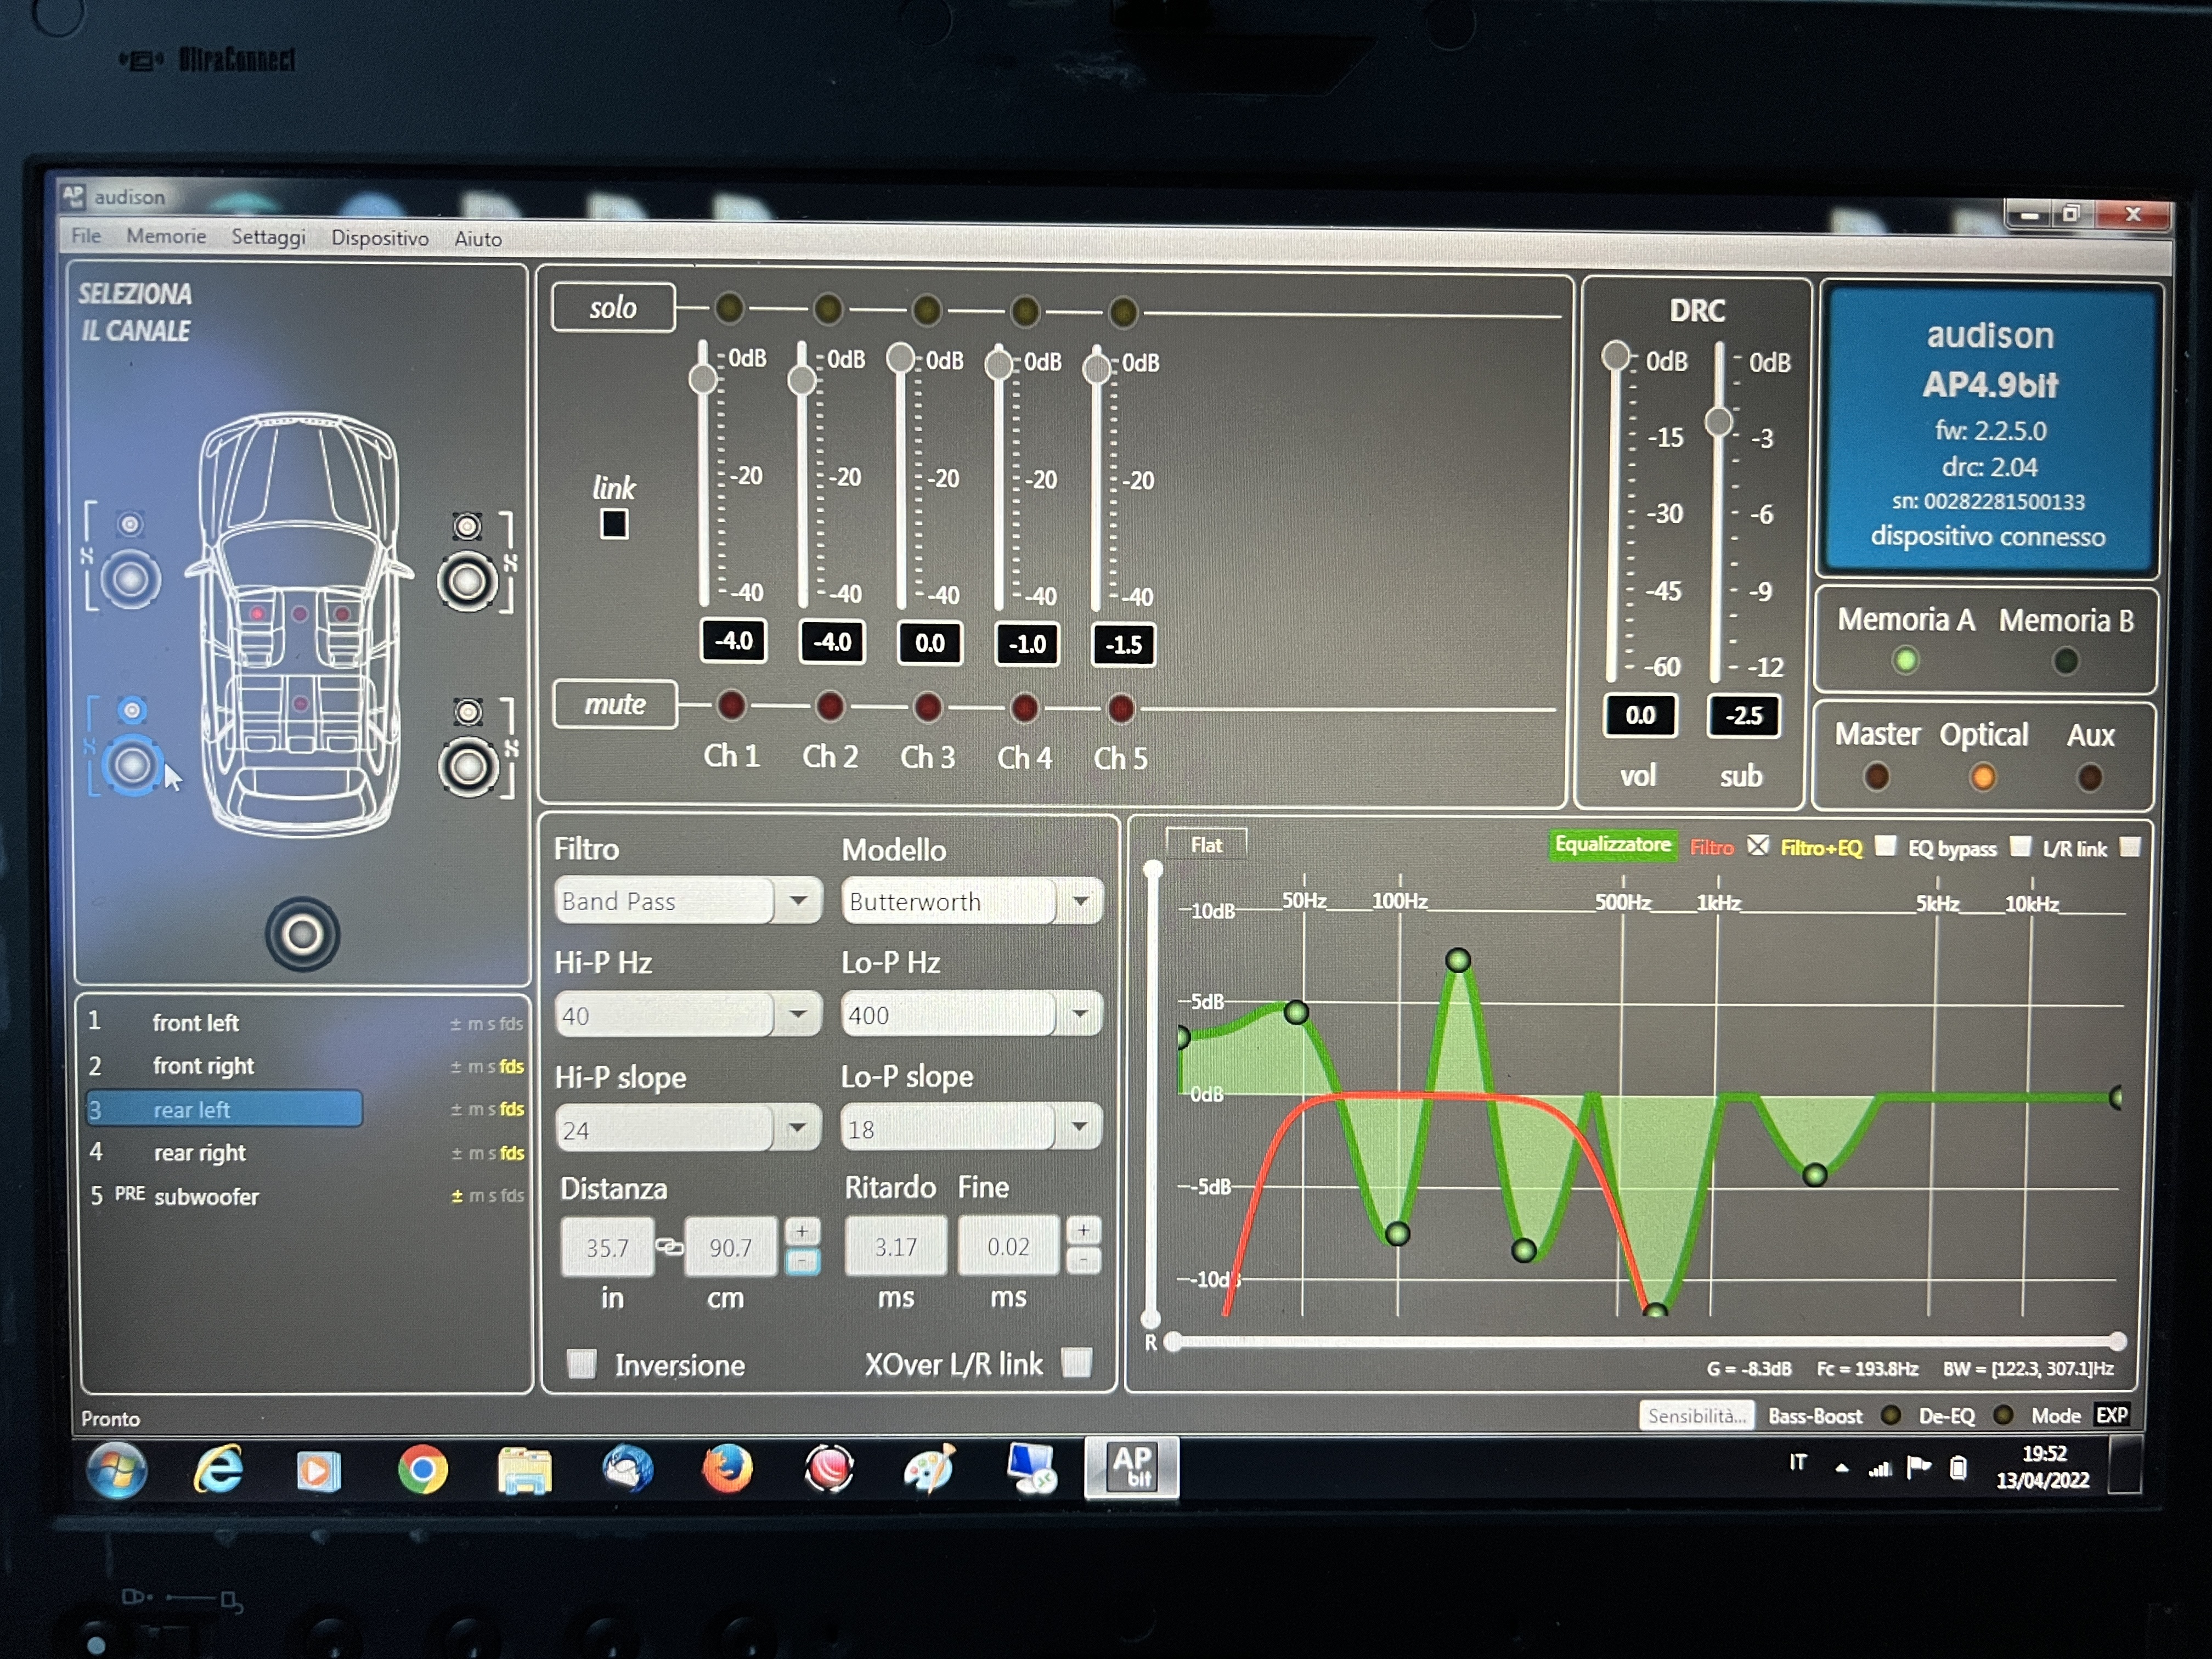Enable the channel link checkbox
This screenshot has width=2212, height=1659.
tap(614, 524)
